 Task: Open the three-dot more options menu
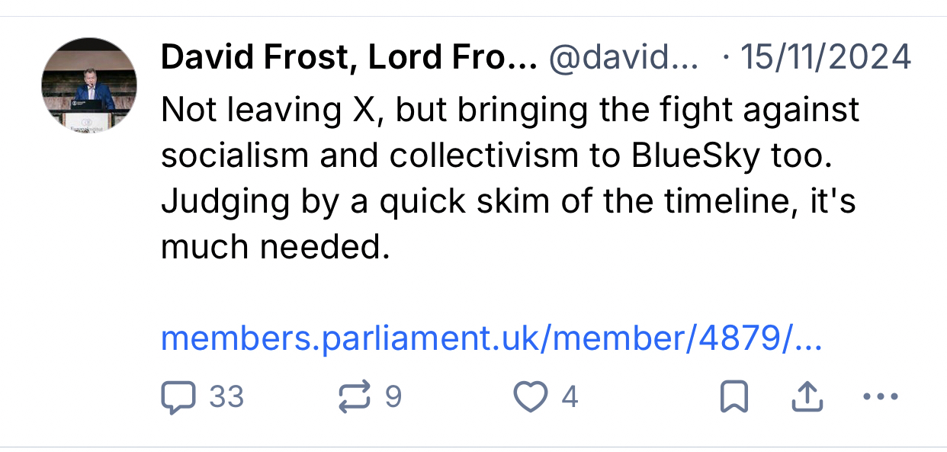[x=882, y=397]
